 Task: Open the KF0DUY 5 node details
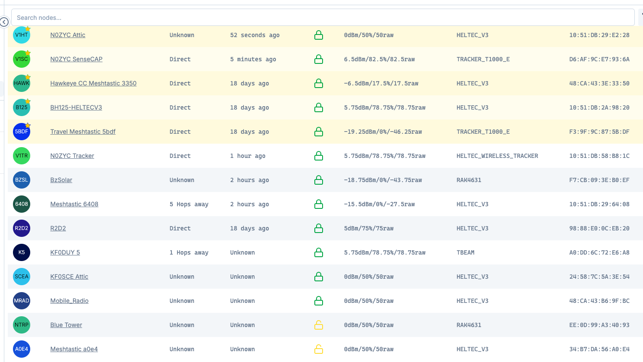65,252
